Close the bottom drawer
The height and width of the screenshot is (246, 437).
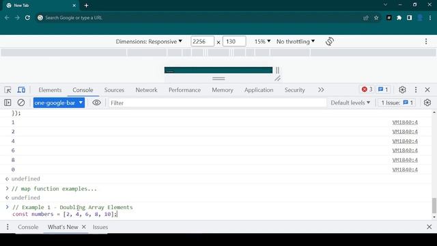429,227
